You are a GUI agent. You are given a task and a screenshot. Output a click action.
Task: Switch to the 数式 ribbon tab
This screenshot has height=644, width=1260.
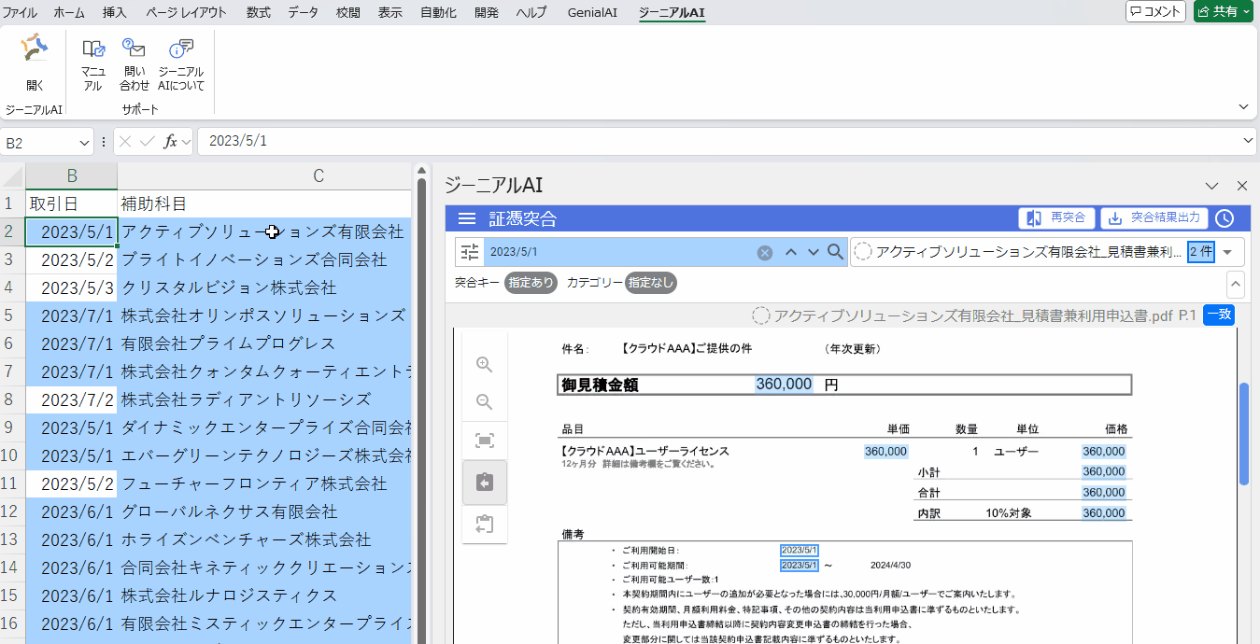[x=259, y=12]
